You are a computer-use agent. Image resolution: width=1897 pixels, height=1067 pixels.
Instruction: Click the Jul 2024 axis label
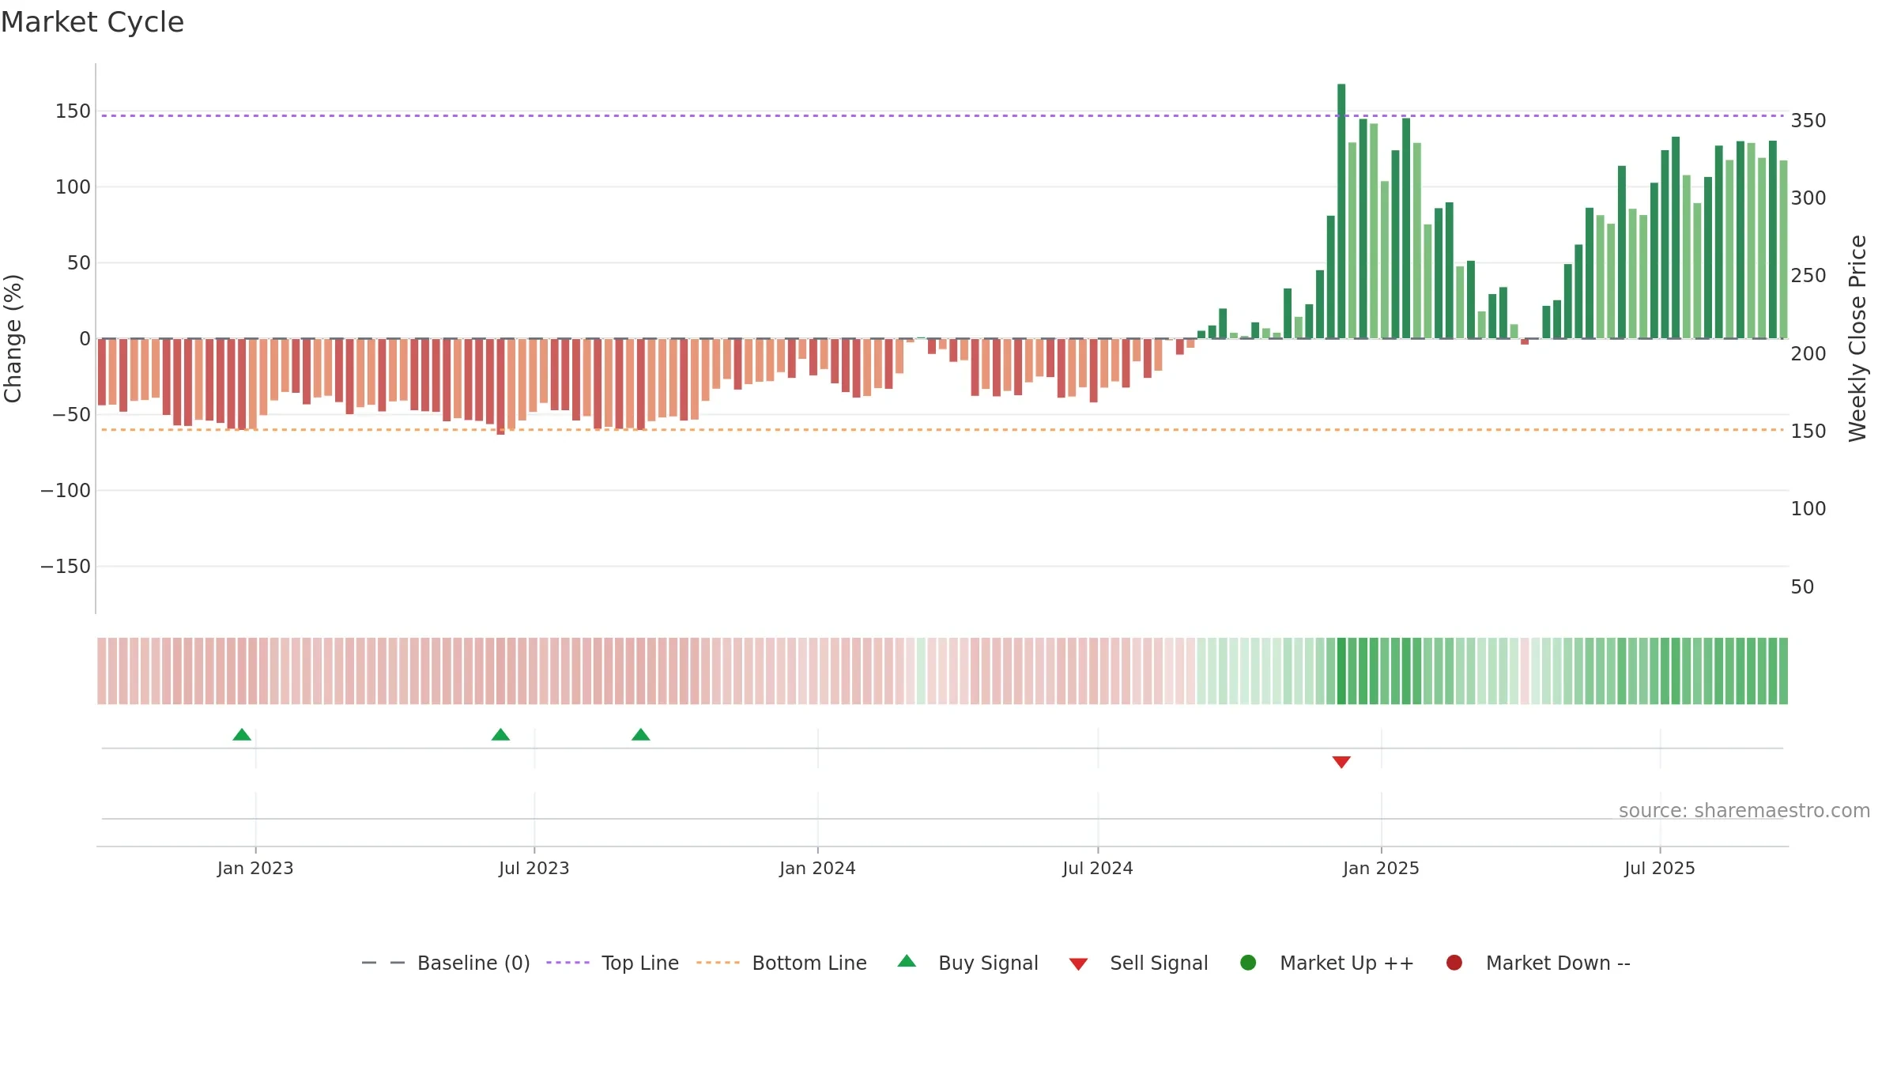[1098, 868]
